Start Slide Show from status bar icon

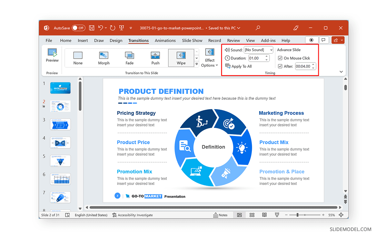[x=277, y=215]
